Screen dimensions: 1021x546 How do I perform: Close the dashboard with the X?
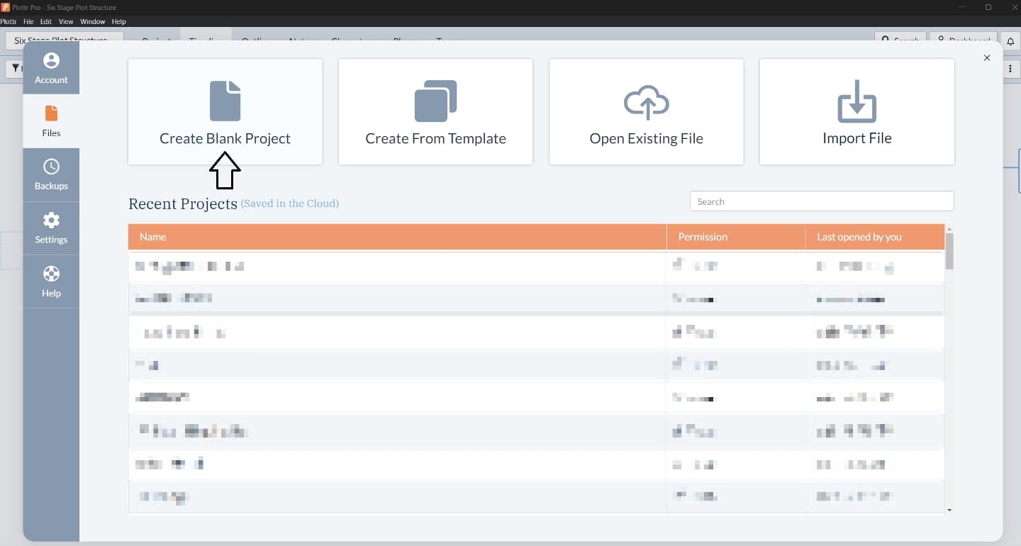[x=987, y=58]
